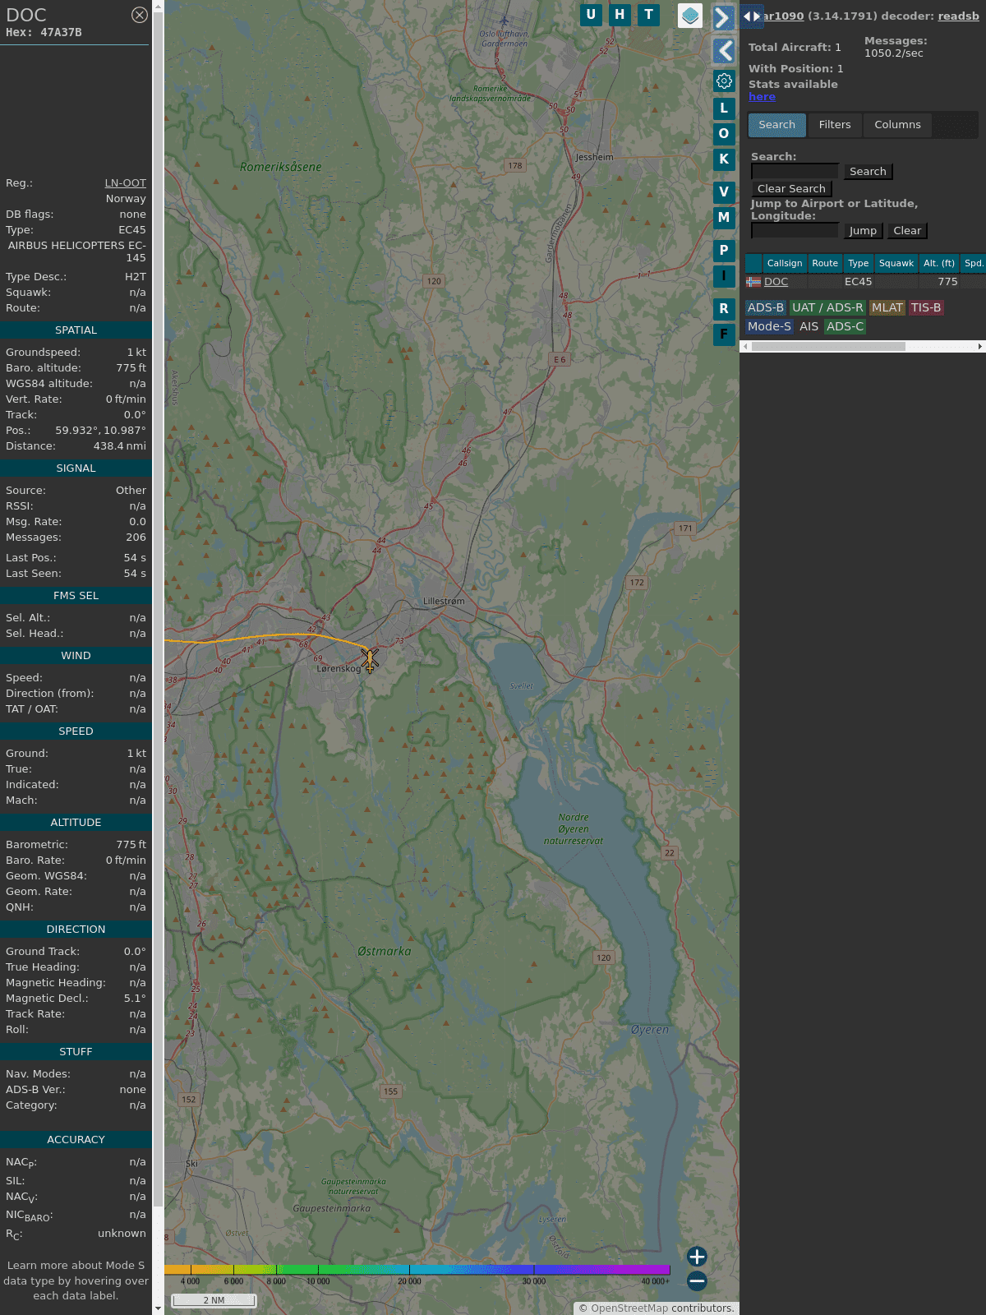Open the map layers selector icon

click(690, 16)
